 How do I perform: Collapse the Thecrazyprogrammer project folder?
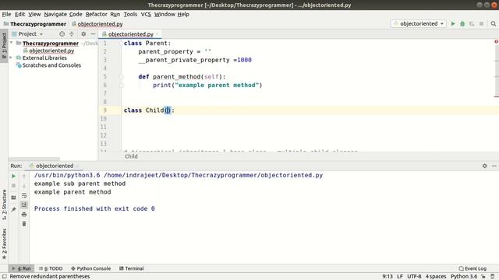click(x=12, y=43)
